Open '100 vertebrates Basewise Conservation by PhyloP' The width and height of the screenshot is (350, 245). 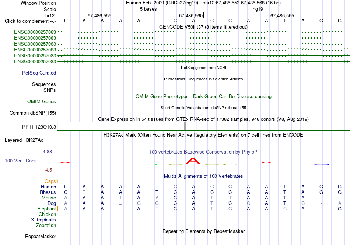point(203,152)
